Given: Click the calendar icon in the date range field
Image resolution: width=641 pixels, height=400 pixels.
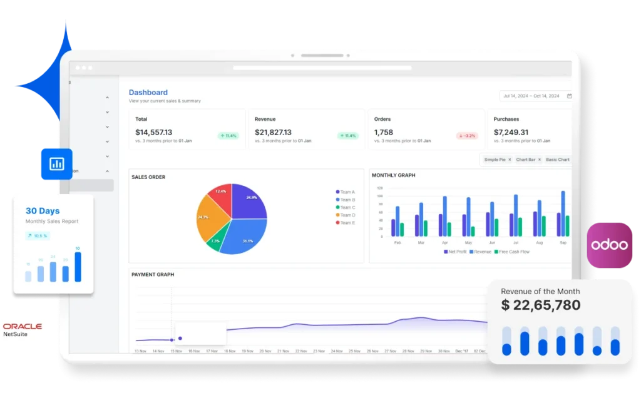Looking at the screenshot, I should pyautogui.click(x=568, y=96).
